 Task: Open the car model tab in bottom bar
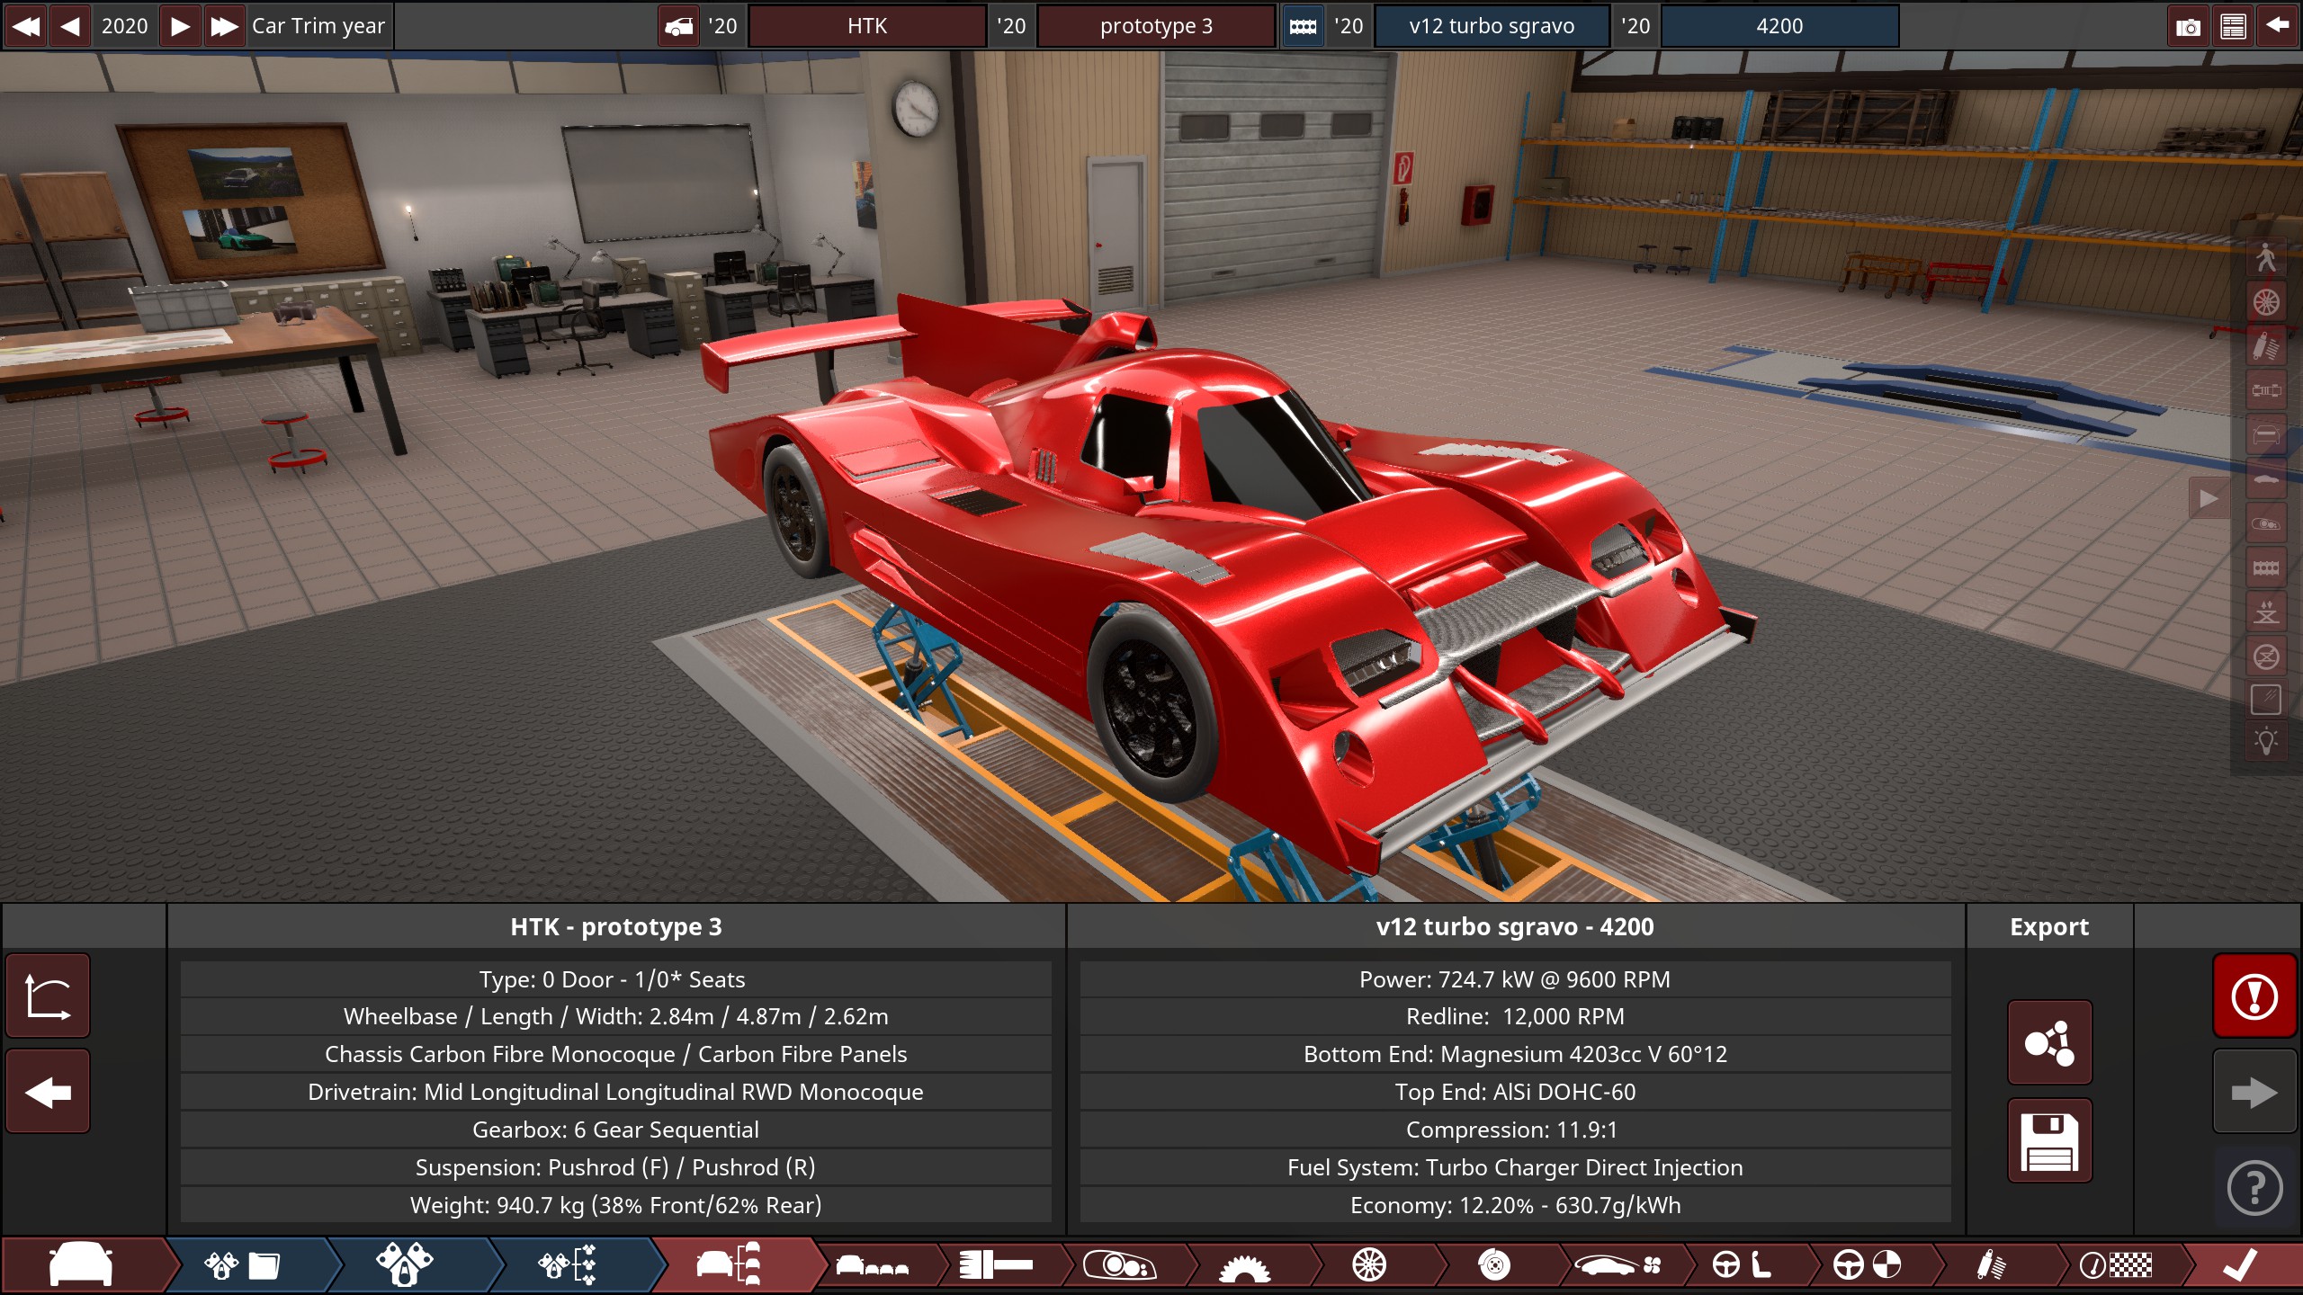(81, 1265)
